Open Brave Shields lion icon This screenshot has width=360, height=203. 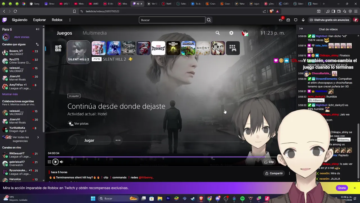pyautogui.click(x=271, y=11)
